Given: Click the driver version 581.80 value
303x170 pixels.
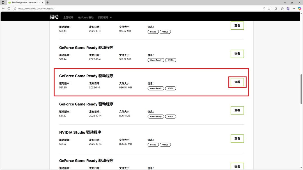Looking at the screenshot, I should pos(63,87).
